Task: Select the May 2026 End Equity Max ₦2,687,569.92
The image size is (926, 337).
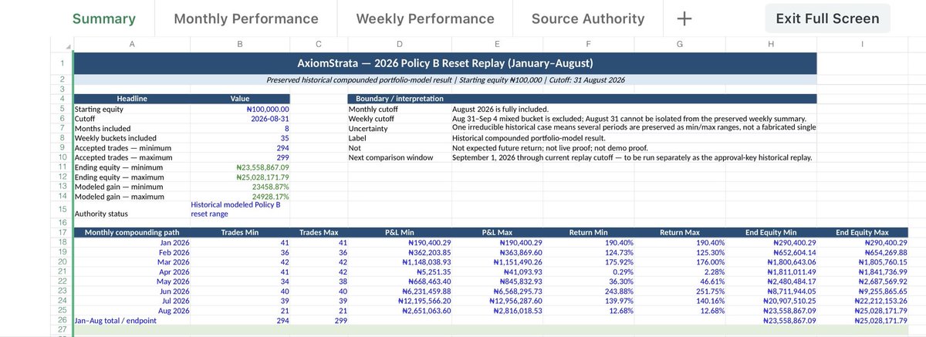Action: click(862, 281)
